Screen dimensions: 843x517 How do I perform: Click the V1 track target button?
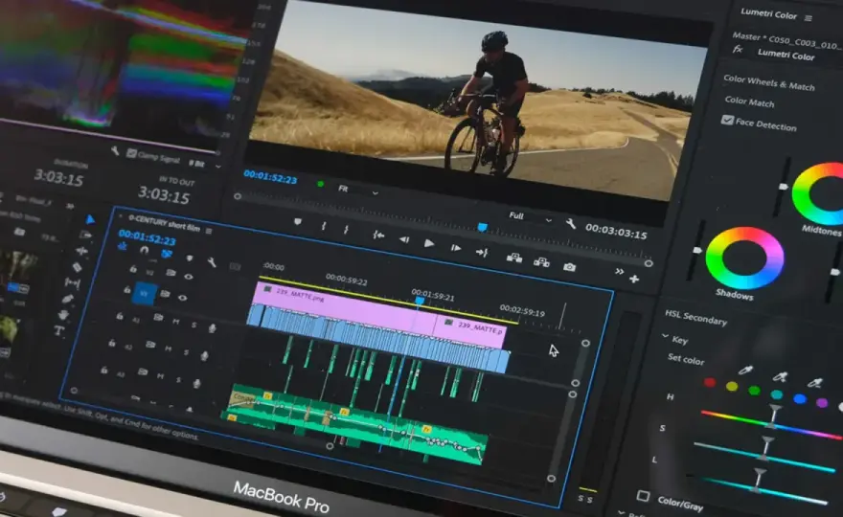144,293
